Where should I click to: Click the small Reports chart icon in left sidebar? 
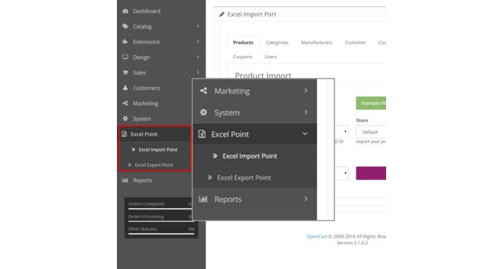(125, 181)
